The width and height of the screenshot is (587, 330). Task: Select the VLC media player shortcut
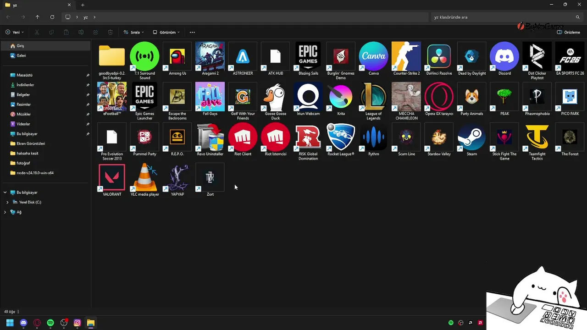(144, 180)
